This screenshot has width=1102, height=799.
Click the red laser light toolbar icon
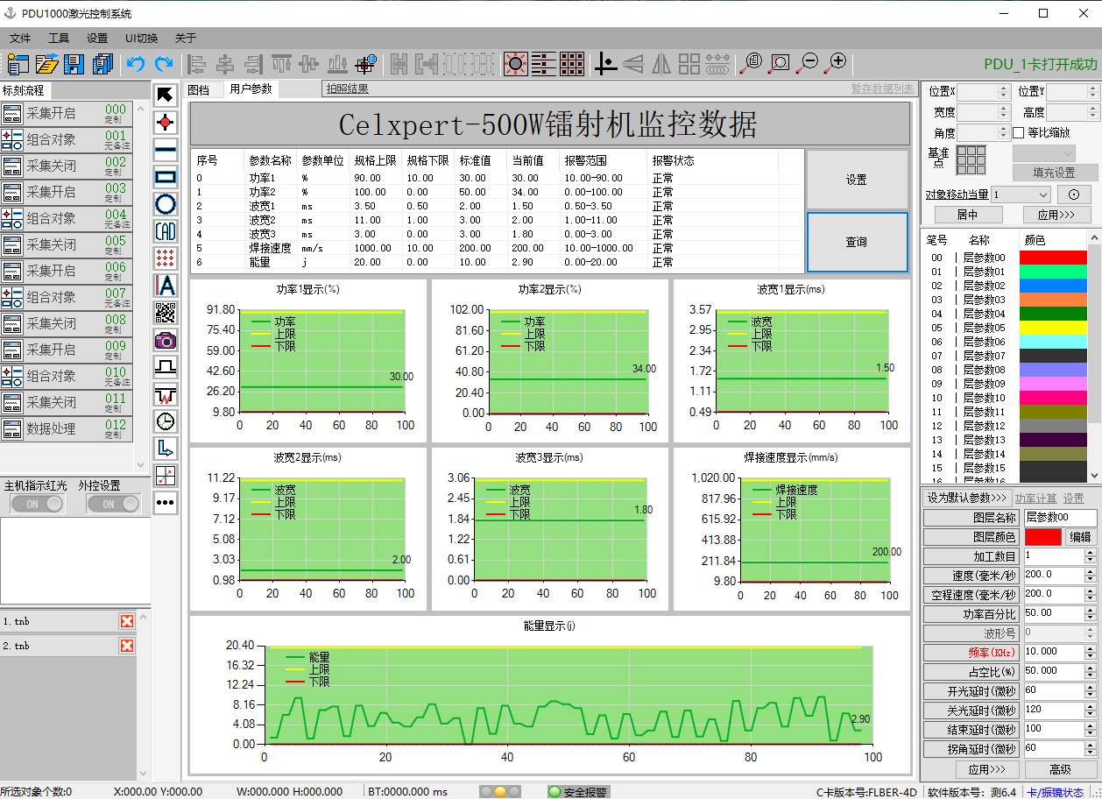pos(516,64)
